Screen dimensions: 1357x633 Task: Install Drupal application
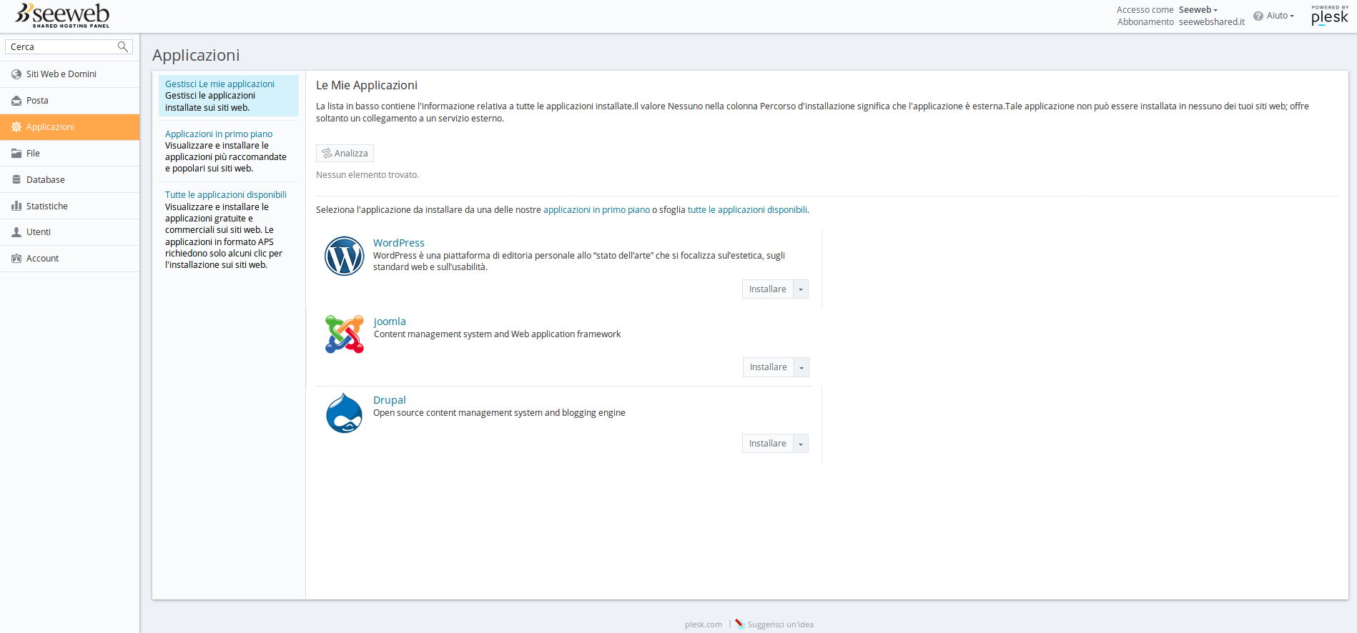[768, 444]
